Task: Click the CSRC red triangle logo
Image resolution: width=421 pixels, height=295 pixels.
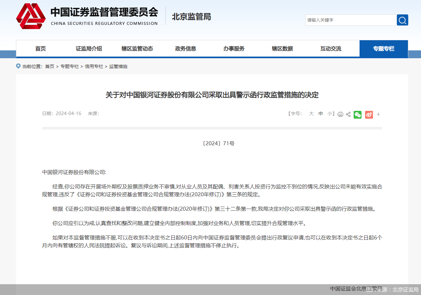Action: 31,16
